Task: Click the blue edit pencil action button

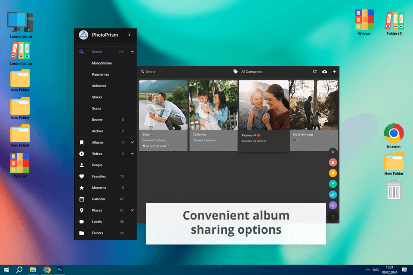Action: tap(333, 195)
